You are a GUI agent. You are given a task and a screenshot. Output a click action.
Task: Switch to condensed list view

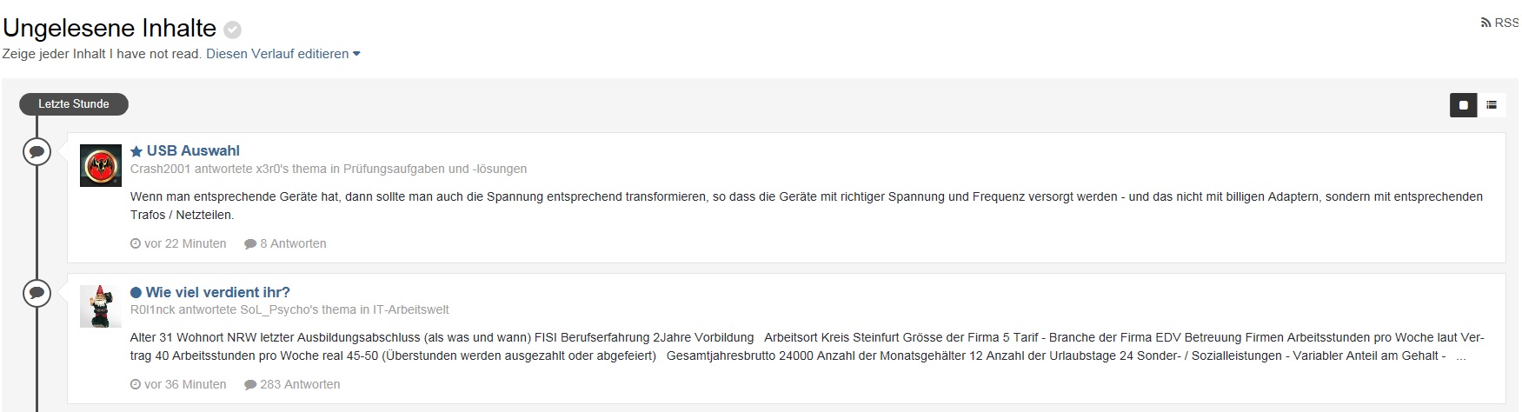pos(1492,105)
